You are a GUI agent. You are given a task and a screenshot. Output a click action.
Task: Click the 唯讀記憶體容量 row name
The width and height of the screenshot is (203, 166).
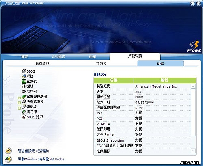[108, 108]
